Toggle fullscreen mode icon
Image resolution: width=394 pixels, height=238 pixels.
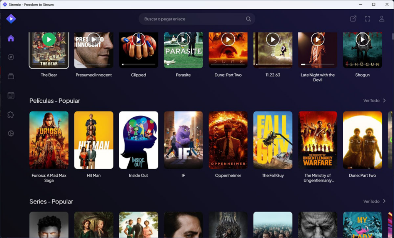tap(367, 19)
